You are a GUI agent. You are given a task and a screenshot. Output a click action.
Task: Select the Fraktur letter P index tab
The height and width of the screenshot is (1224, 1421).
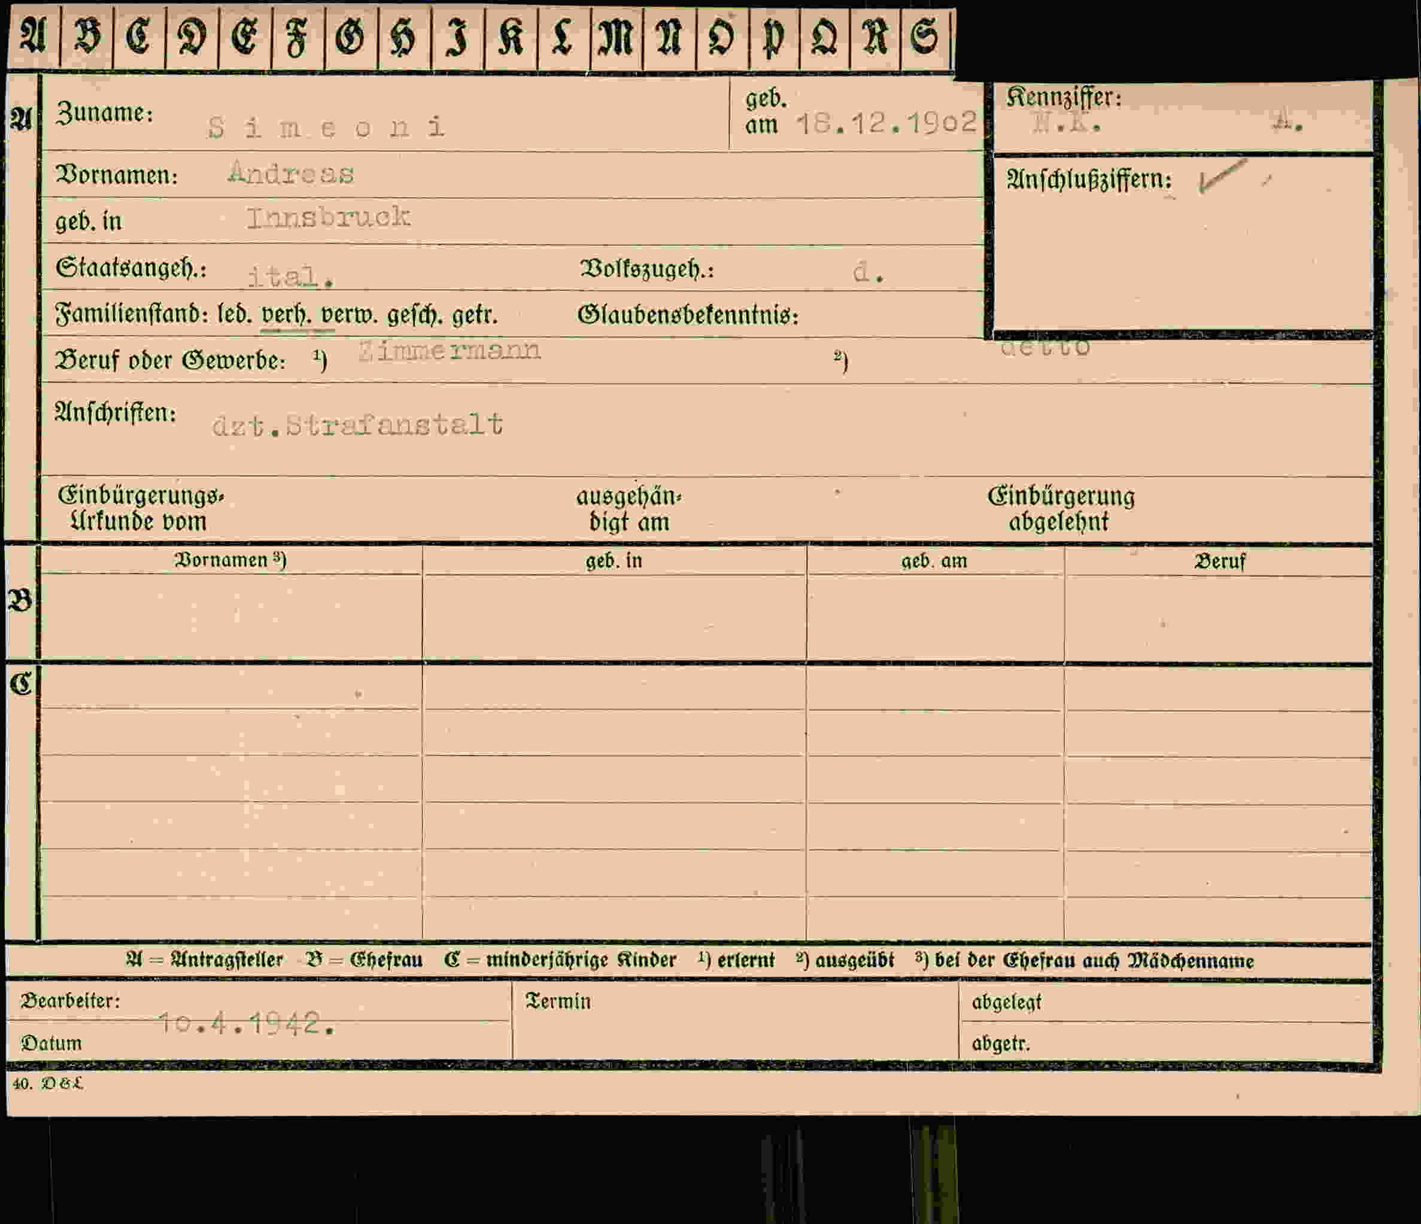(773, 37)
